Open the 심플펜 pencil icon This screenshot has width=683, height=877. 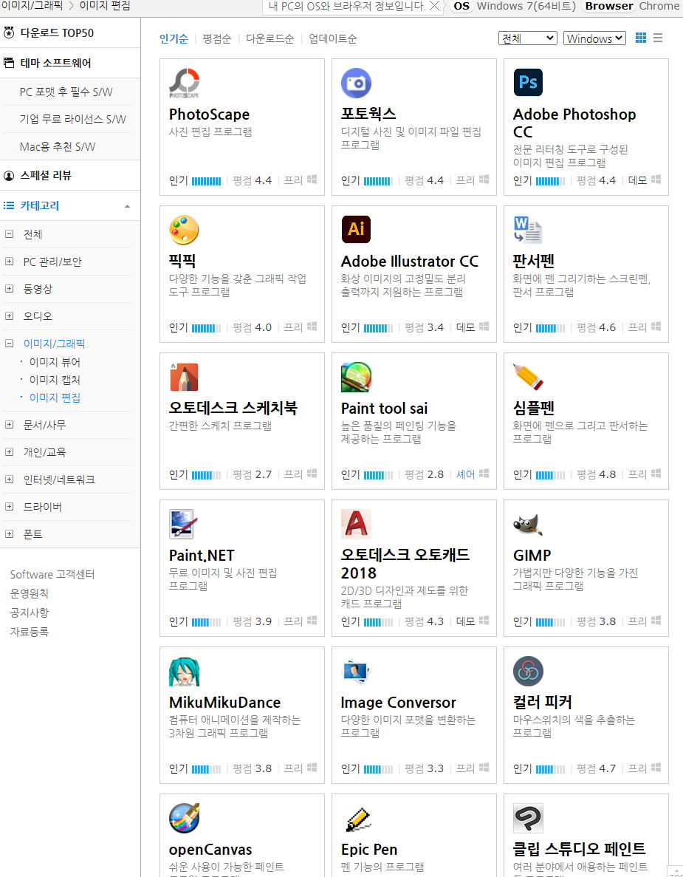[528, 377]
